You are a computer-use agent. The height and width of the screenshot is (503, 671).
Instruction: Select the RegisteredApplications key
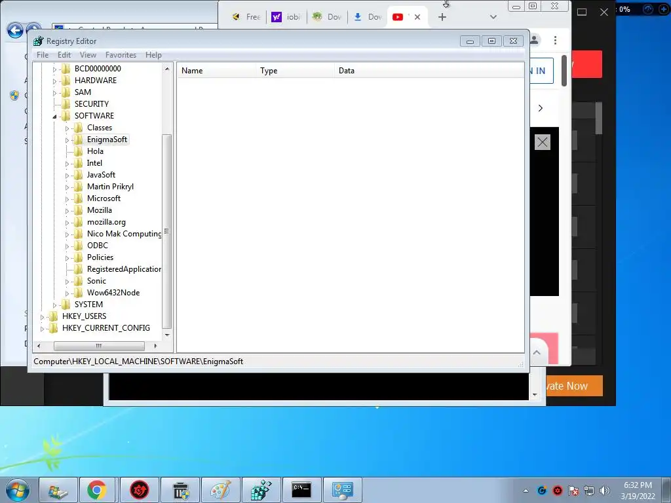coord(124,269)
